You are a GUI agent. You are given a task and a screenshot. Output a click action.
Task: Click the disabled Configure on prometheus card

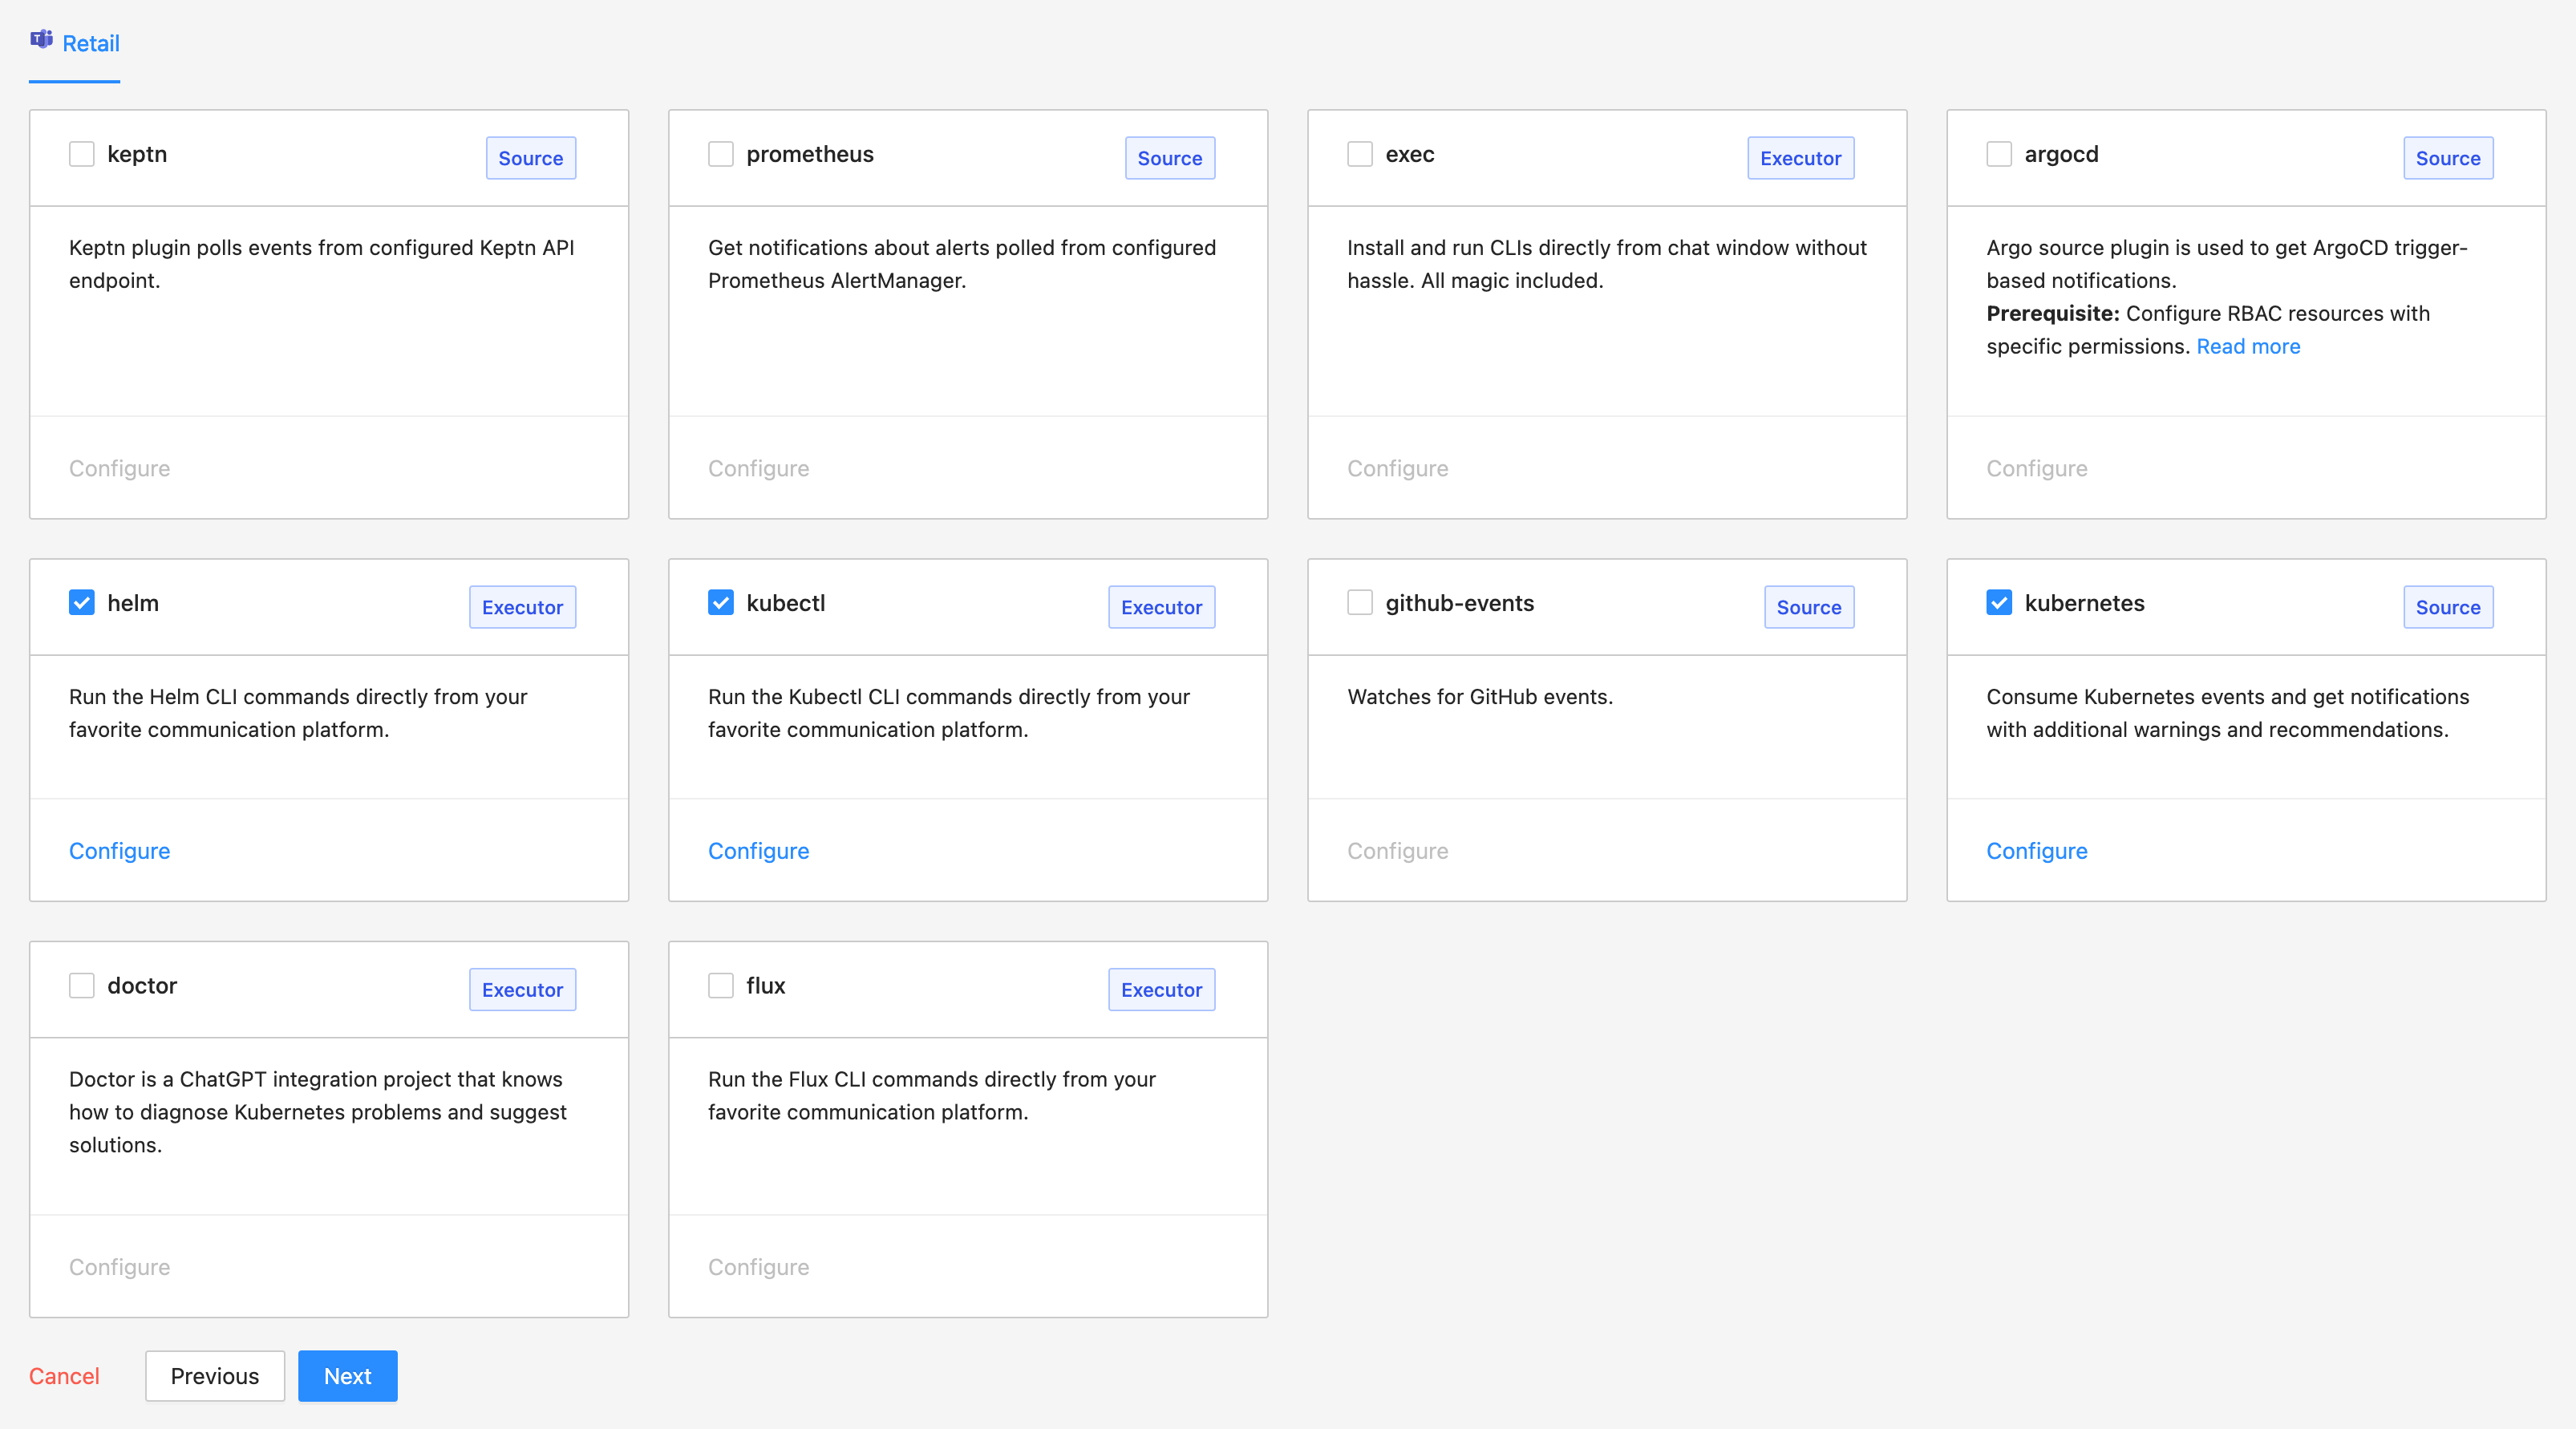point(758,468)
